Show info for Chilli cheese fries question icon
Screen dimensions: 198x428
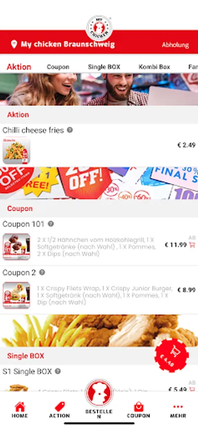click(x=70, y=130)
